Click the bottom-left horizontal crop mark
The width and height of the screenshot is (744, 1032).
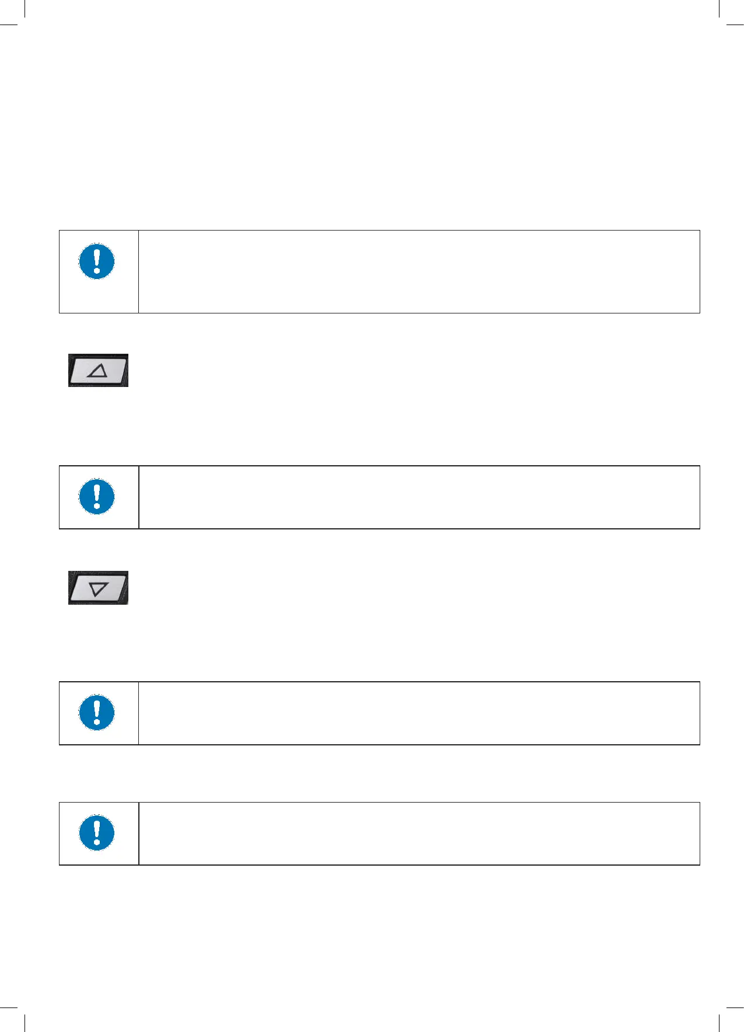tap(8, 1007)
